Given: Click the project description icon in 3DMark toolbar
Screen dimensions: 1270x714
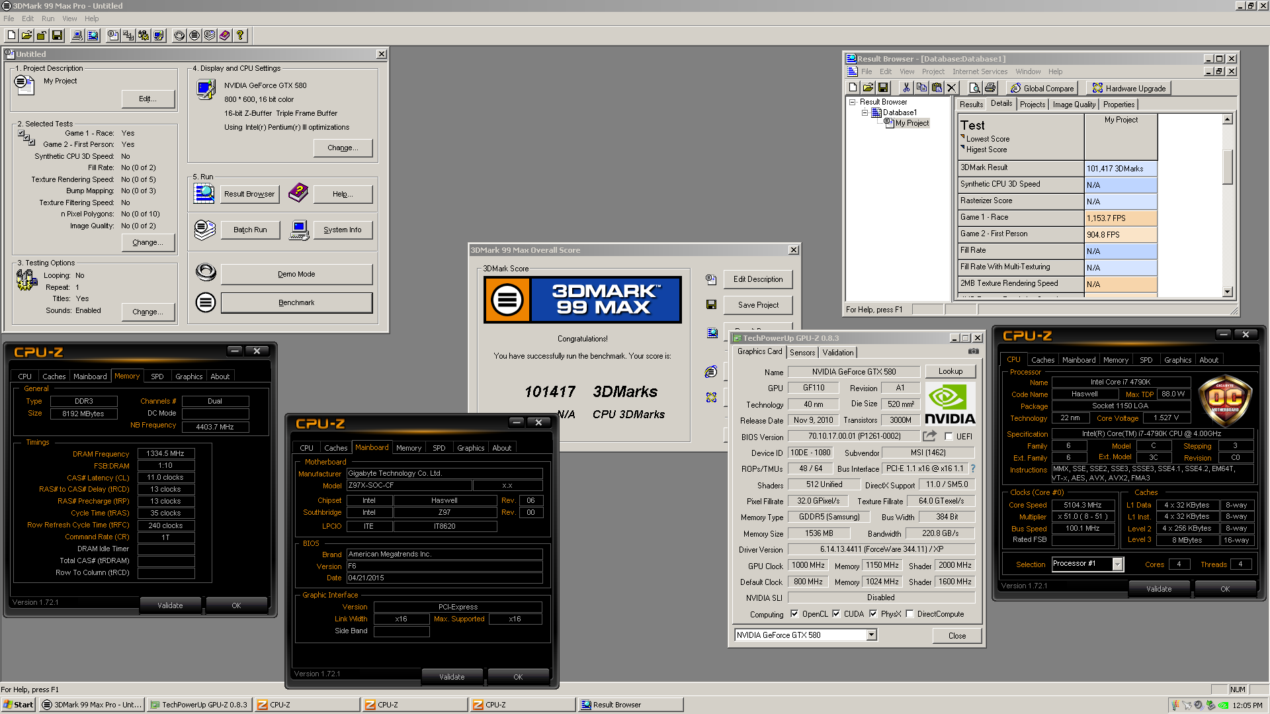Looking at the screenshot, I should click(113, 36).
